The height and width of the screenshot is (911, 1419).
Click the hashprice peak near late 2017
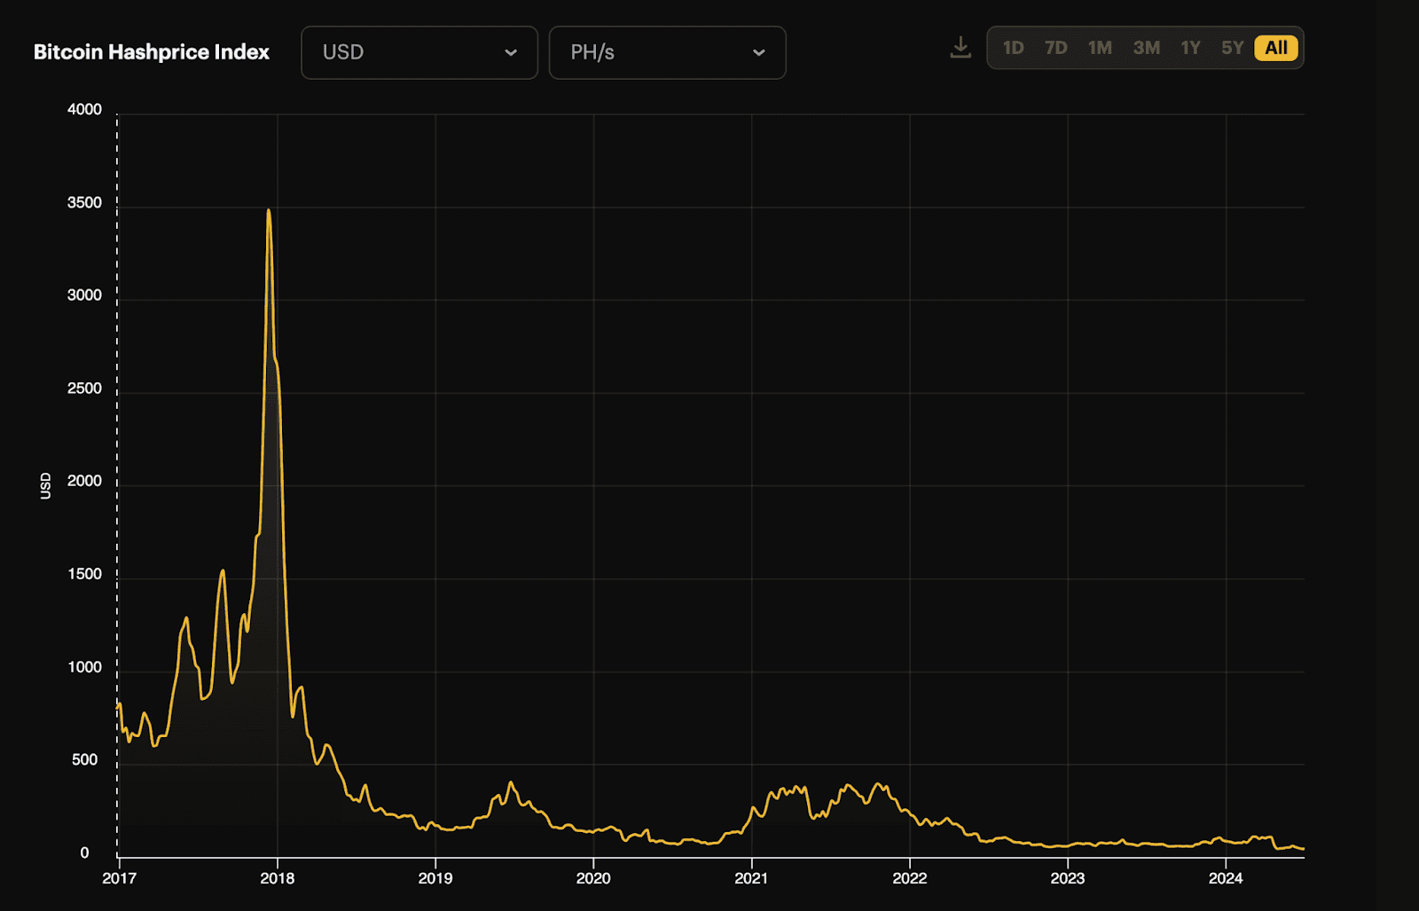tap(268, 211)
